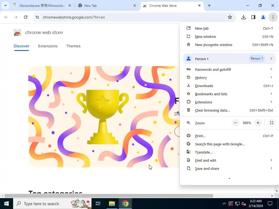Choose New window from the menu
Screen dimensions: 279x209
click(x=229, y=37)
